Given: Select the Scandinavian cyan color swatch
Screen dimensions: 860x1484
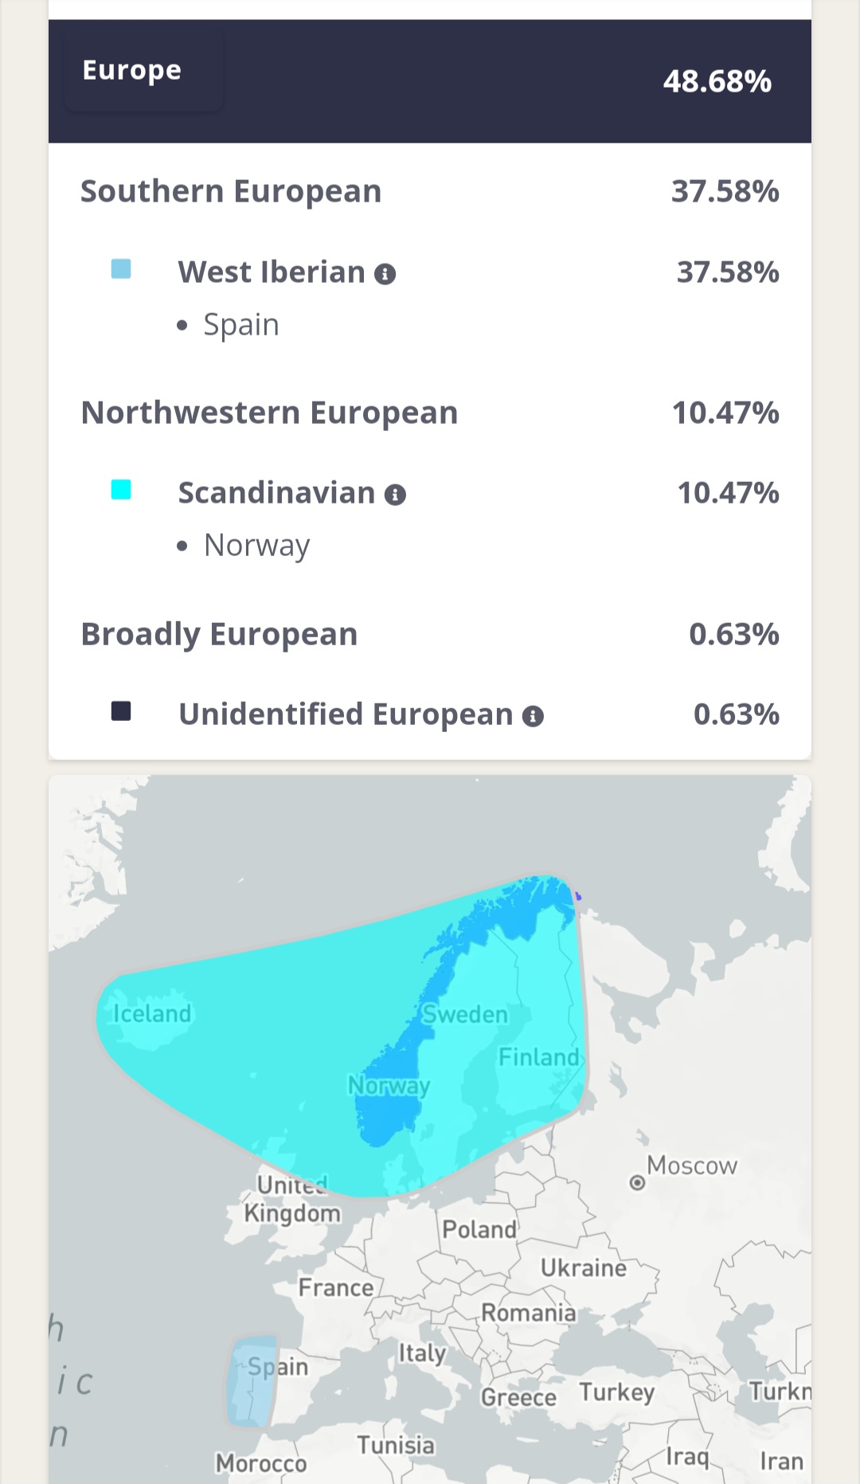Looking at the screenshot, I should (x=121, y=490).
